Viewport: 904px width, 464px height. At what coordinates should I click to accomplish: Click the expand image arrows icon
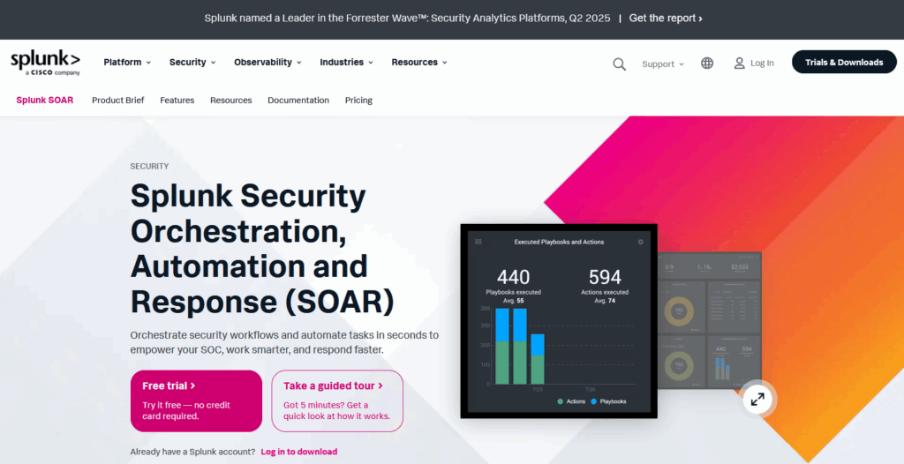757,400
